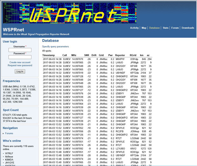The width and height of the screenshot is (197, 166).
Task: Click the Database page heading
Action: pyautogui.click(x=51, y=41)
